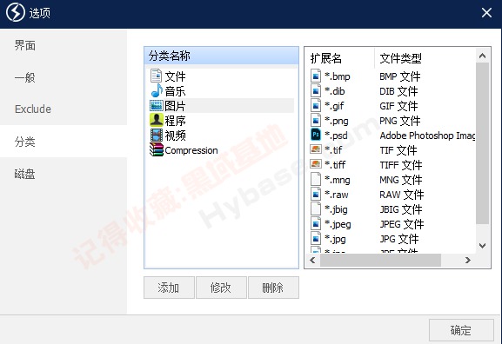Click the Compression archive books icon
The image size is (502, 344).
point(157,149)
